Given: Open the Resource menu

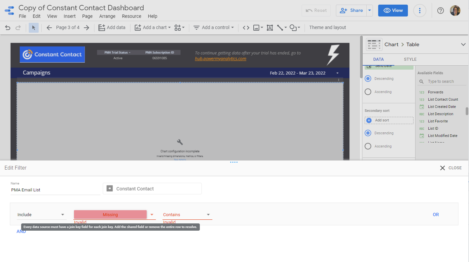Looking at the screenshot, I should [131, 16].
